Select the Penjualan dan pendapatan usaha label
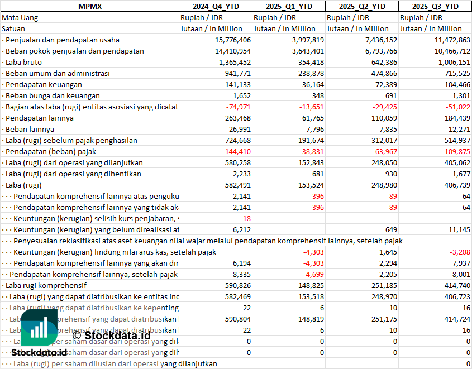The height and width of the screenshot is (369, 472). point(63,40)
